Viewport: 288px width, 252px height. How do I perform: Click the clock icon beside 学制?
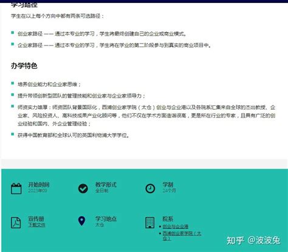(x=150, y=188)
